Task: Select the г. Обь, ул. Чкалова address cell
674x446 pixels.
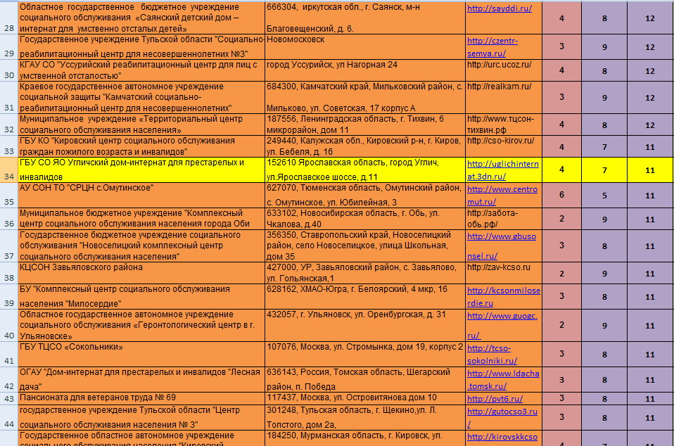Action: pos(365,219)
